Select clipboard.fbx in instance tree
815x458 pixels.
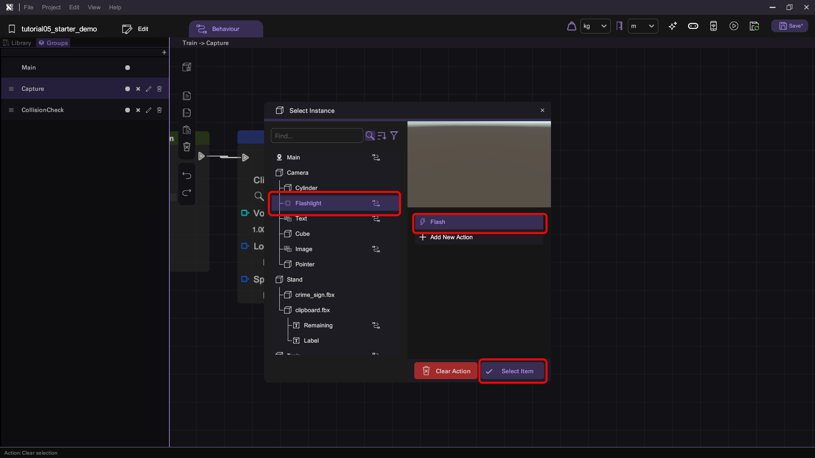335,310
